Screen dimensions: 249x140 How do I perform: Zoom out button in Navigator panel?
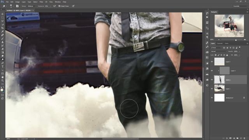click(x=219, y=40)
